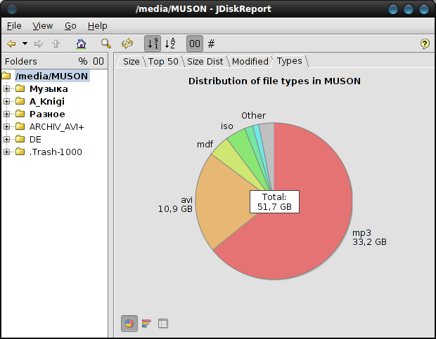436x339 pixels.
Task: Switch to pie chart view
Action: point(129,323)
